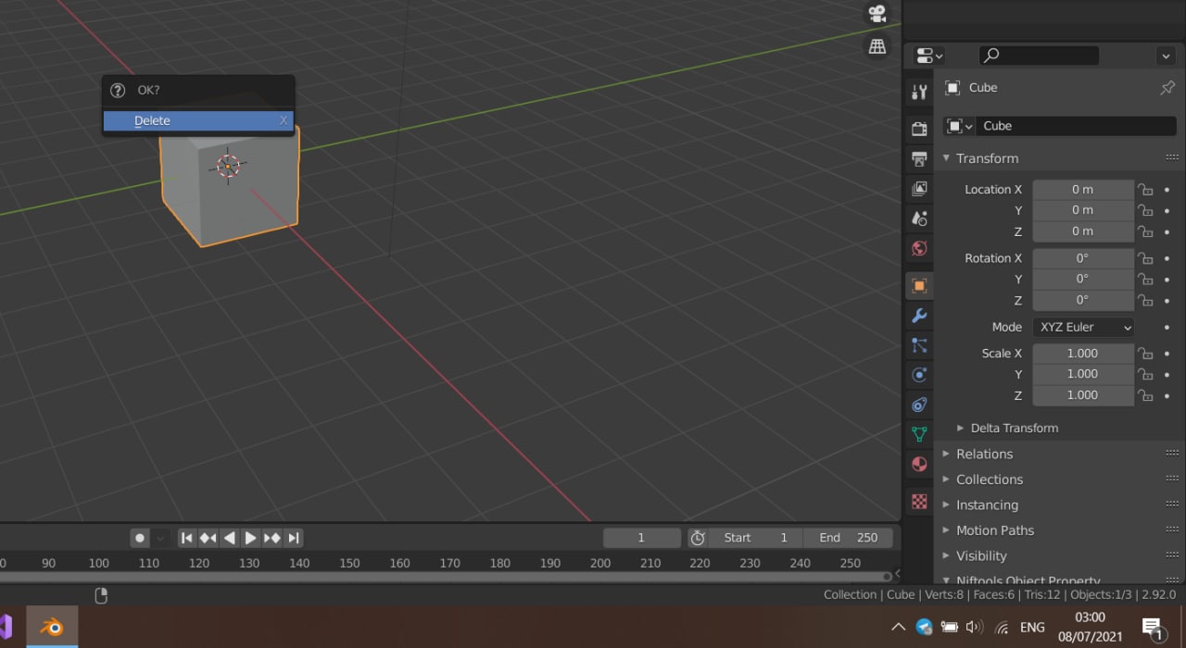Screen dimensions: 1186x648
Task: Lock Rotation Z with the padlock
Action: click(x=1145, y=300)
